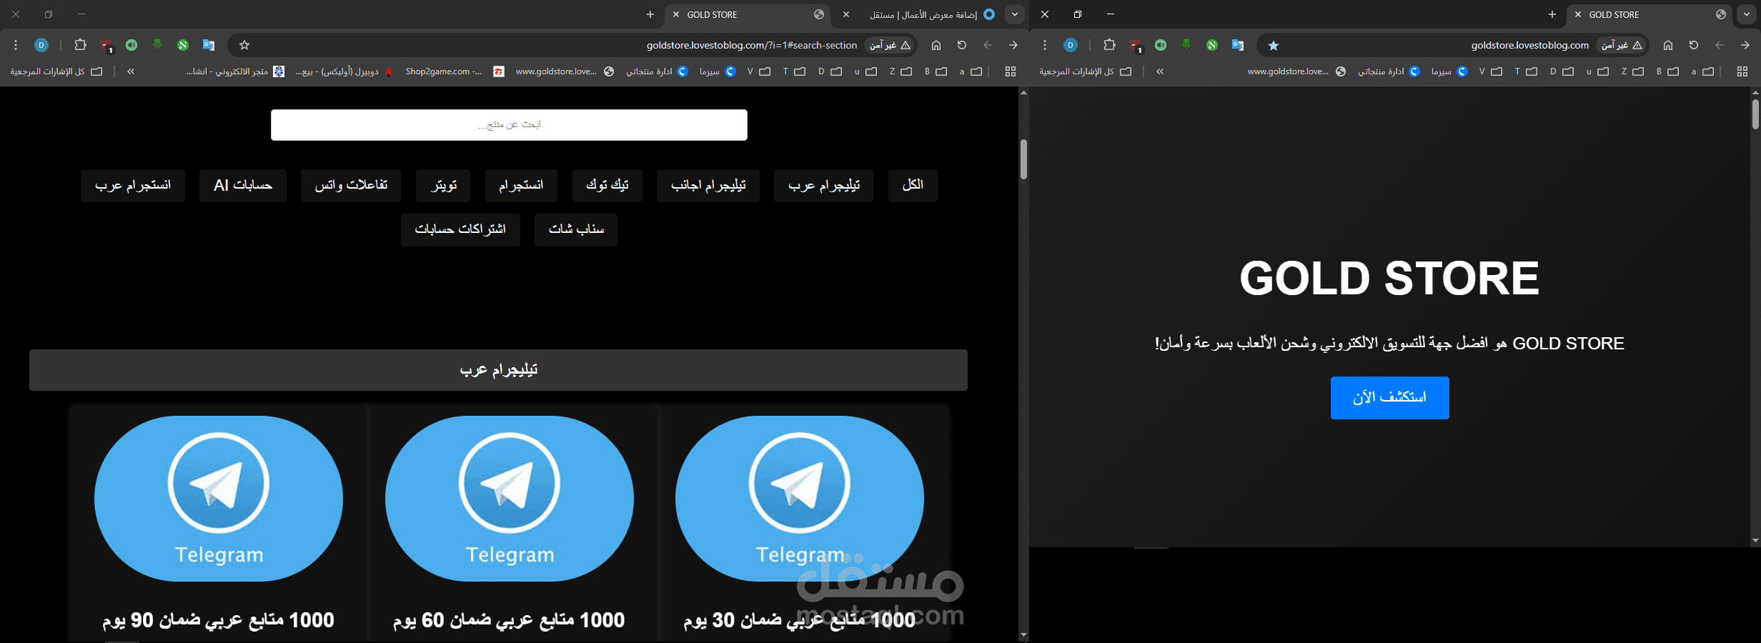Open كل الإشارات المرجعية folder in left window
Image resolution: width=1761 pixels, height=643 pixels.
[56, 71]
